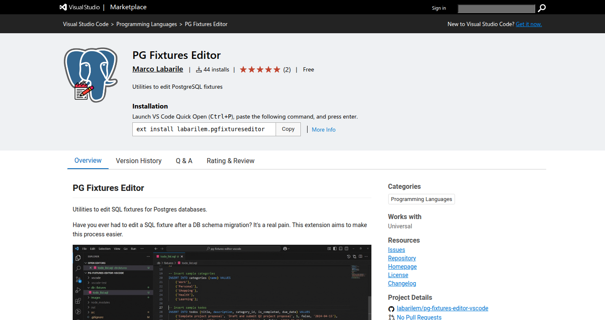Click the (2) review count
Image resolution: width=605 pixels, height=320 pixels.
[x=287, y=69]
